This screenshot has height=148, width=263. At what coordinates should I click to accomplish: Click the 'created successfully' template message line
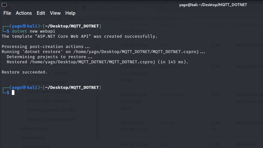pos(80,36)
